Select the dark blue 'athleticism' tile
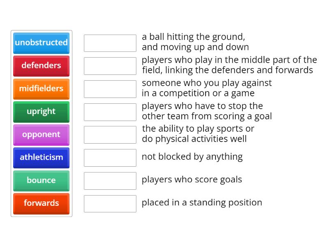Viewport: 329px width, 247px height. pos(41,158)
